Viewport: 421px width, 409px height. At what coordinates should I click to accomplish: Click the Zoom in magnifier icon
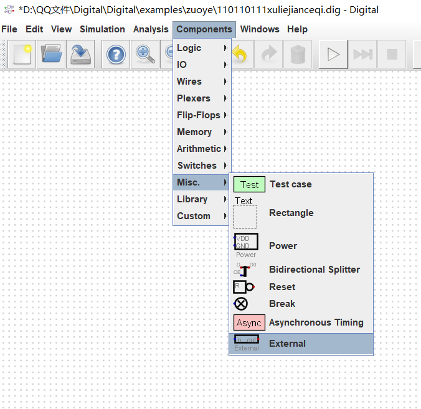click(x=145, y=55)
